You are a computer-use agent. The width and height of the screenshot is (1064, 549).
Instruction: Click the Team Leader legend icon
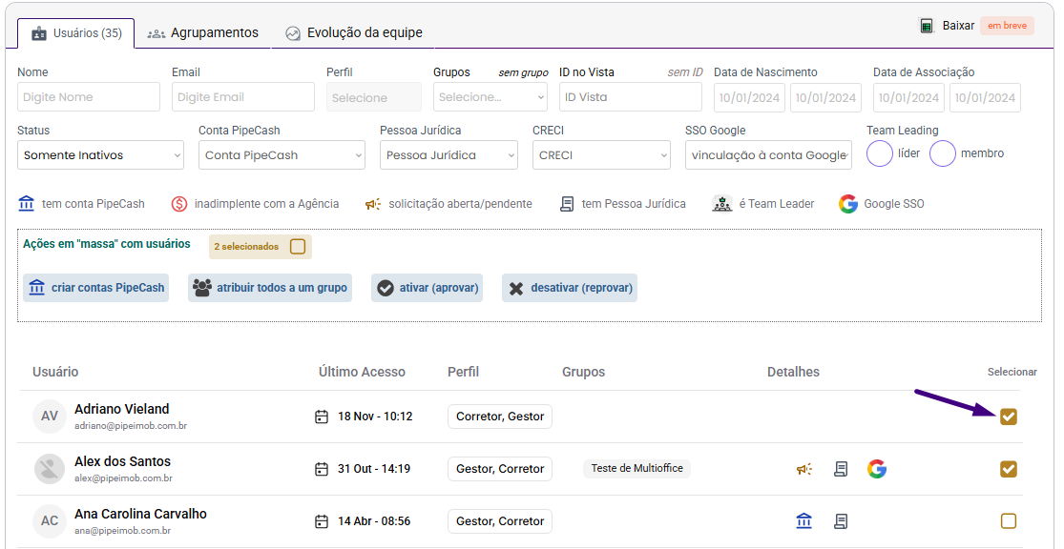(722, 203)
